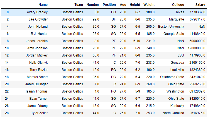Select the College column header

tap(178, 5)
